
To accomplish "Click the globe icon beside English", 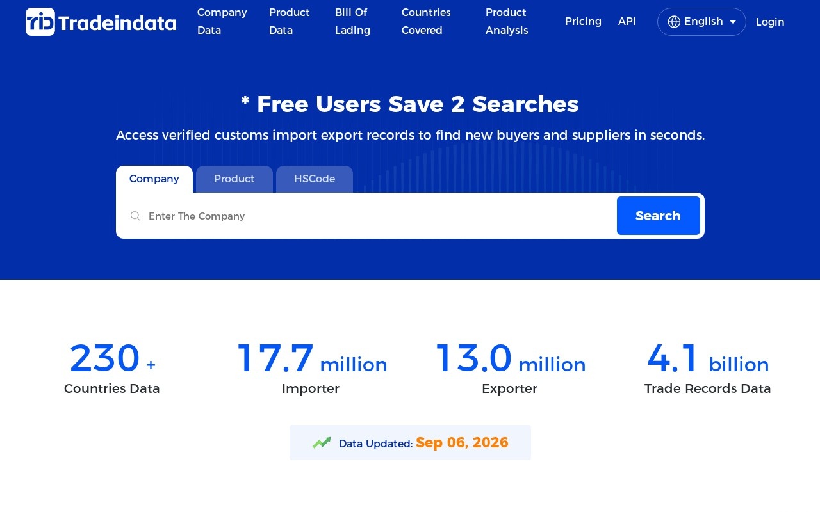I will (x=674, y=22).
